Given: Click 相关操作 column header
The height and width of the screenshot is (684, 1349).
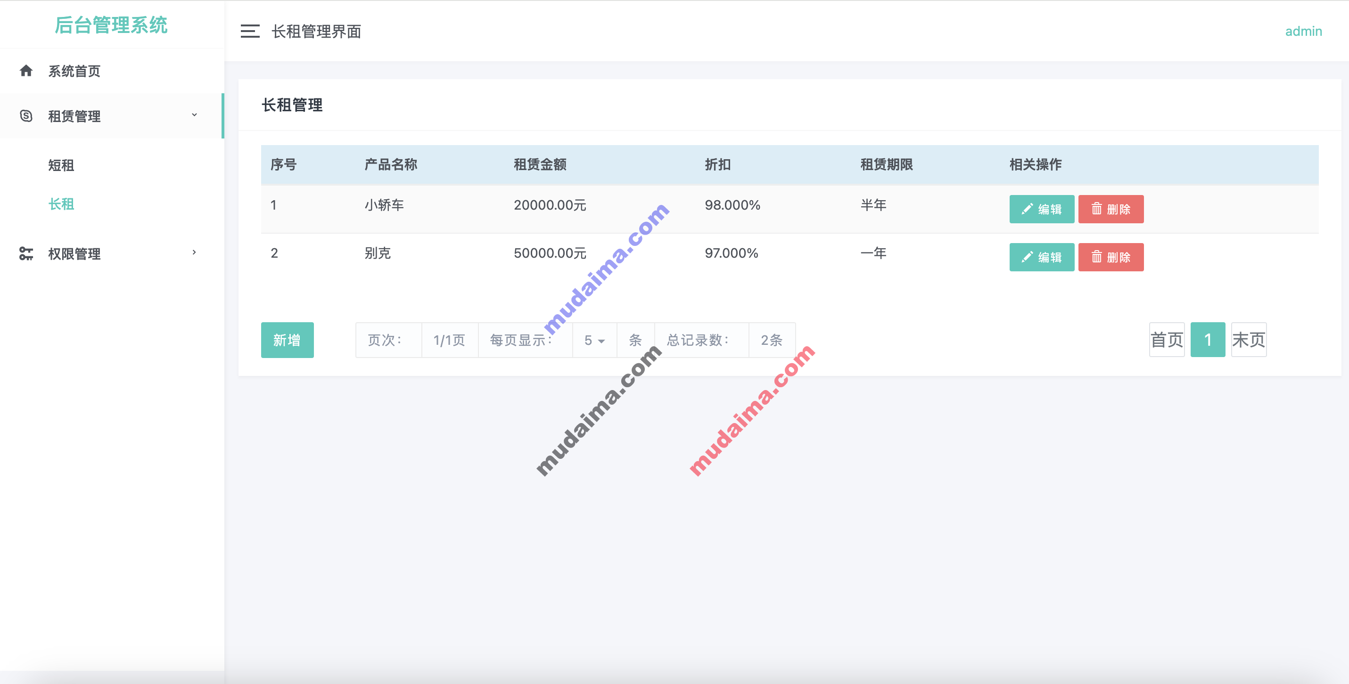Looking at the screenshot, I should tap(1036, 165).
